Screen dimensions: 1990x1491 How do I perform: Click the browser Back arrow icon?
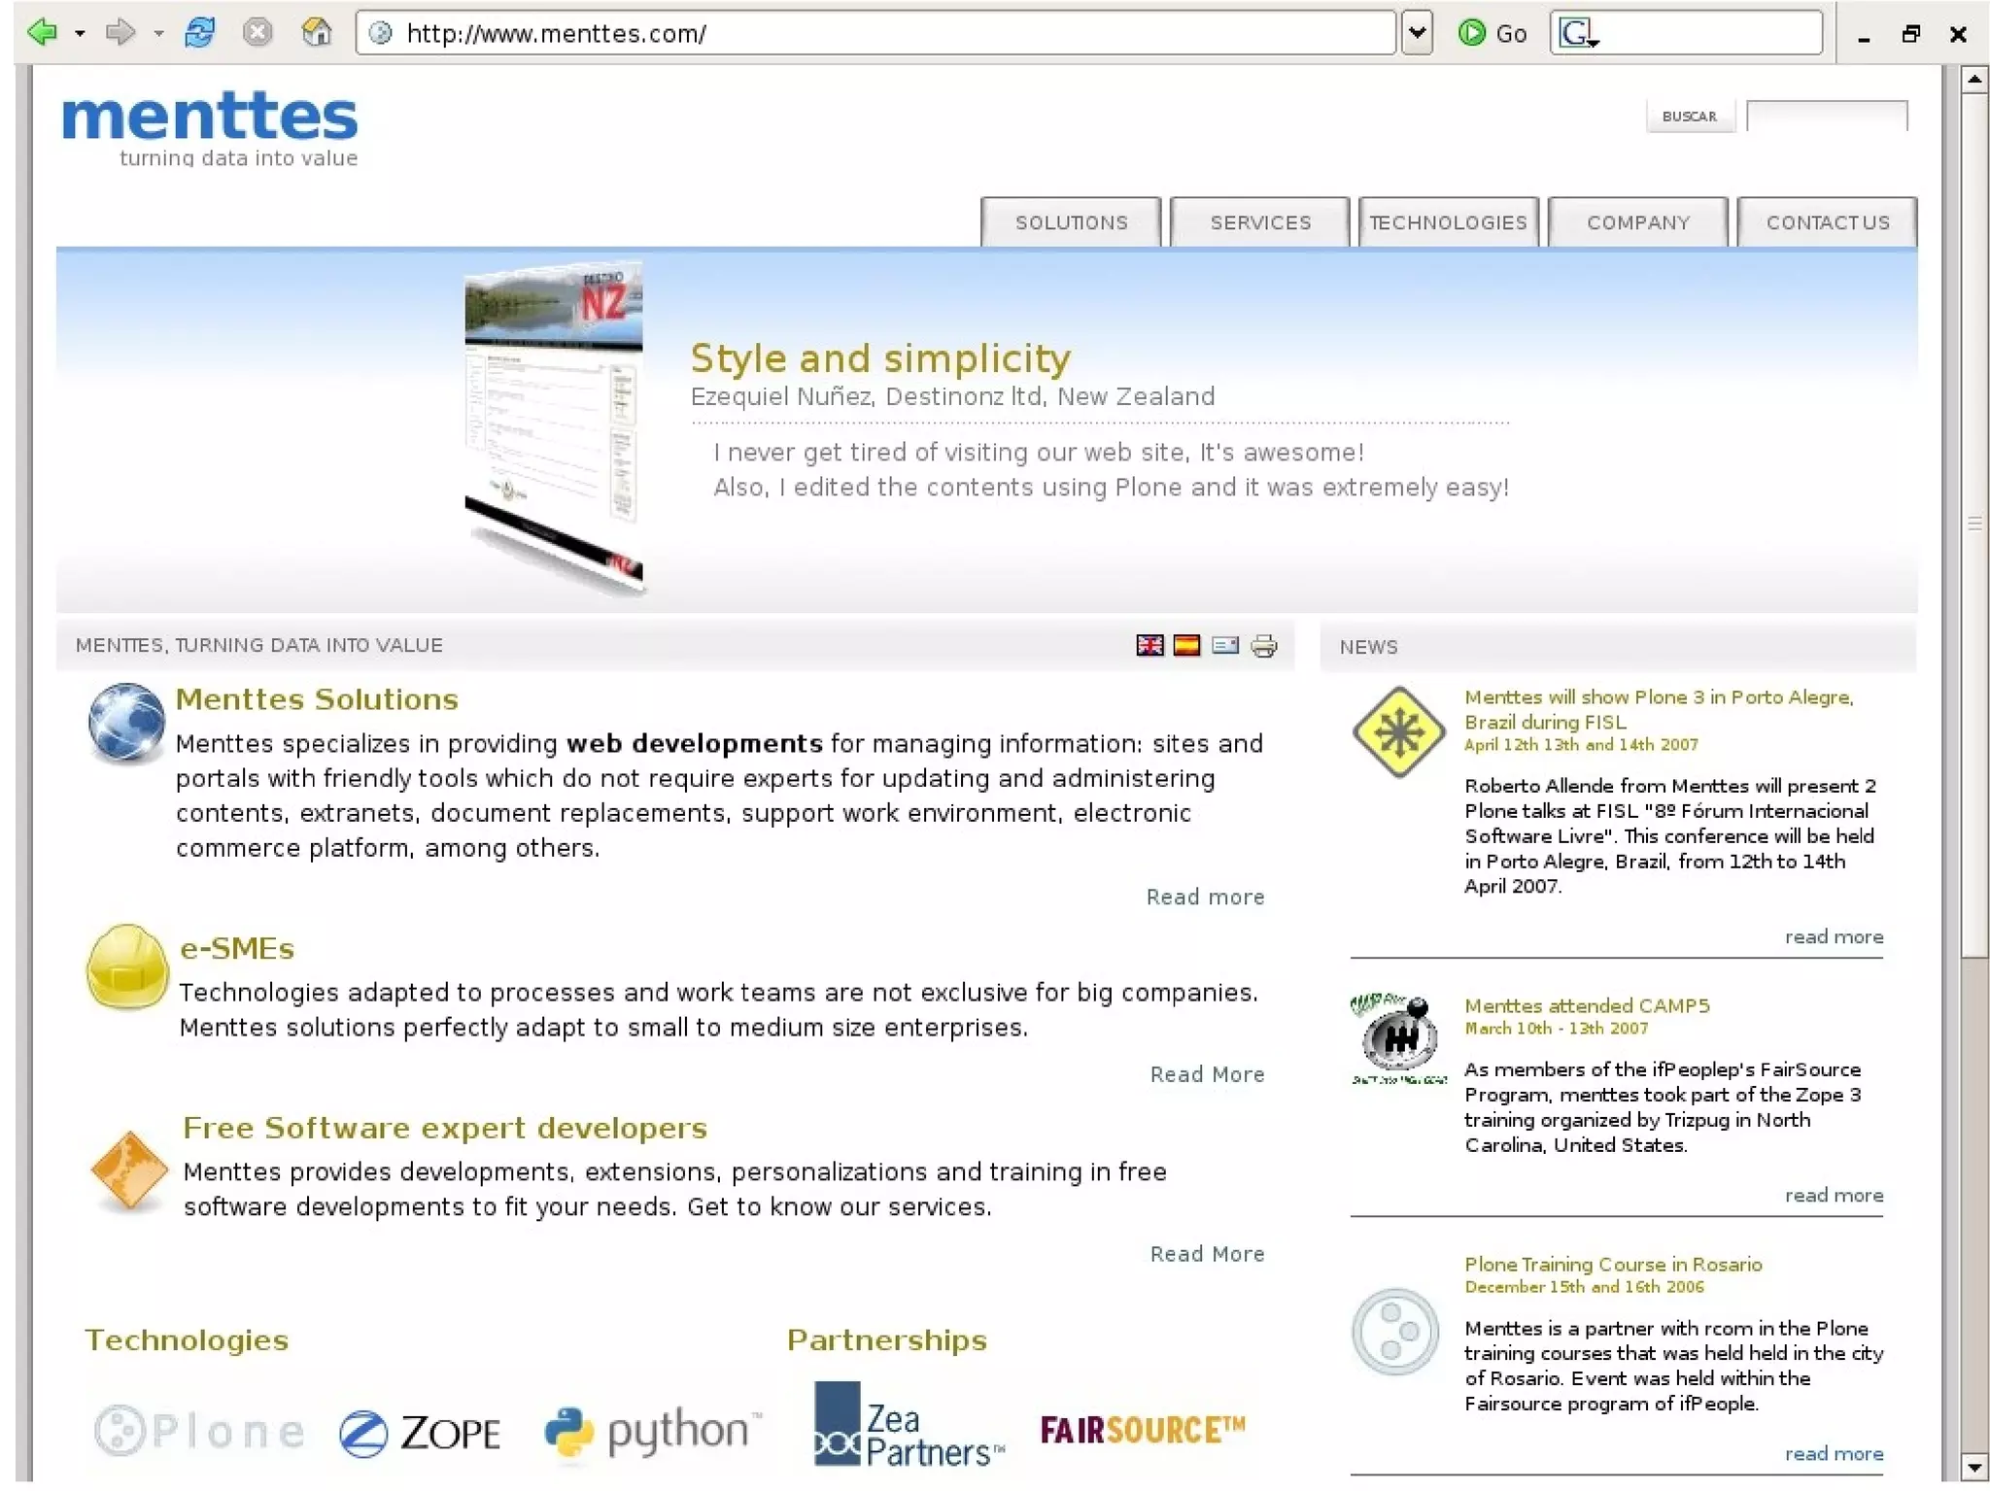click(x=42, y=33)
